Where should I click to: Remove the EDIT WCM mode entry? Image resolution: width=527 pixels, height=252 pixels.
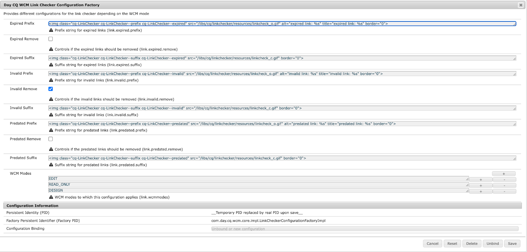tap(504, 180)
